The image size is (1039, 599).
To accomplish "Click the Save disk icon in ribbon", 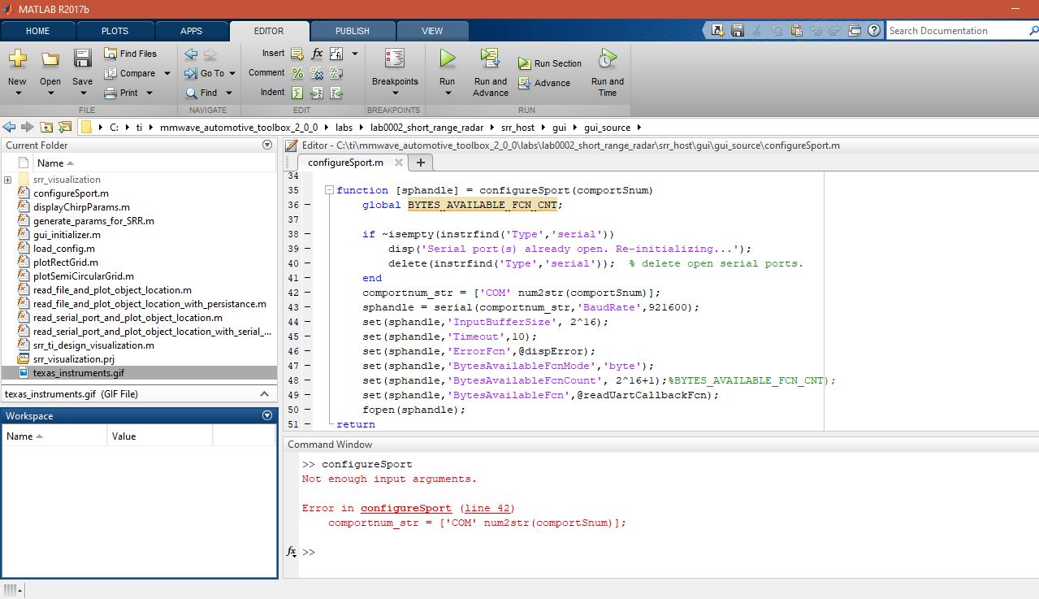I will click(82, 59).
